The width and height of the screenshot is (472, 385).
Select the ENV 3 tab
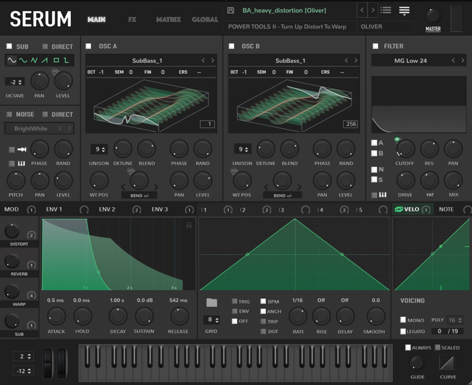coord(160,209)
